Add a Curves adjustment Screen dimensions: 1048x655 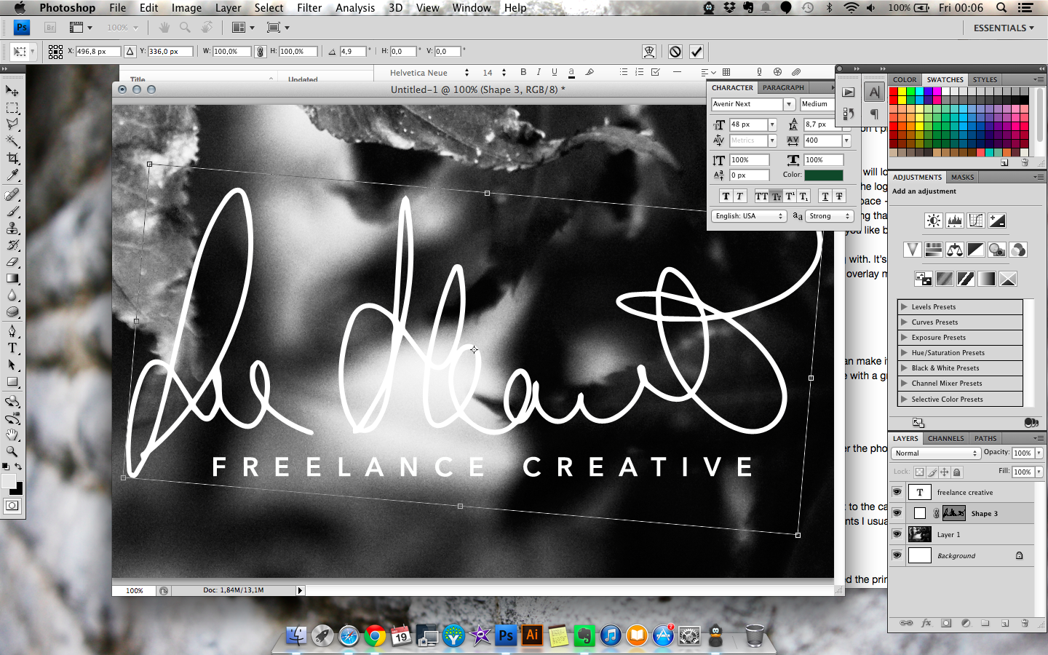[976, 221]
